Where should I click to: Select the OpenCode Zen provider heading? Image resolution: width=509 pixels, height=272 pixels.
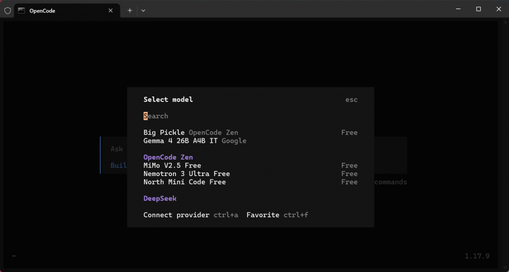click(168, 157)
